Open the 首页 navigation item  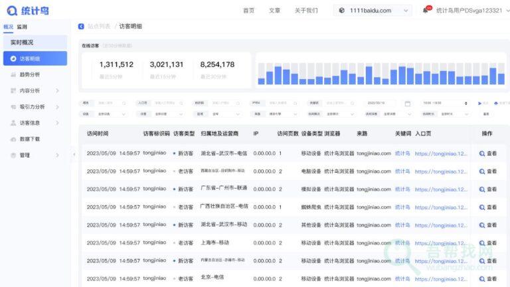[x=248, y=11]
